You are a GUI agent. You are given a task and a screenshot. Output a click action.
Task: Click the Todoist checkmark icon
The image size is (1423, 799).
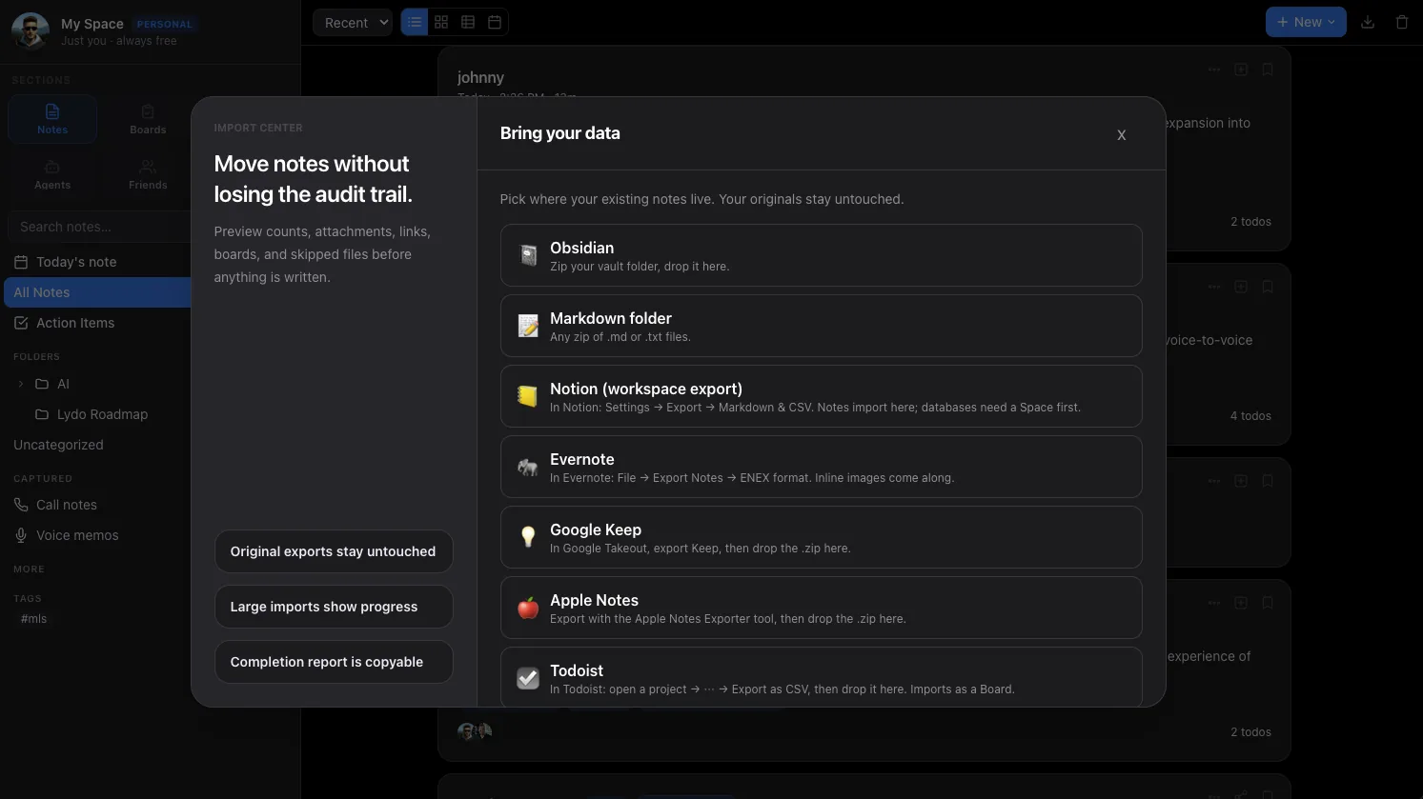pos(528,678)
